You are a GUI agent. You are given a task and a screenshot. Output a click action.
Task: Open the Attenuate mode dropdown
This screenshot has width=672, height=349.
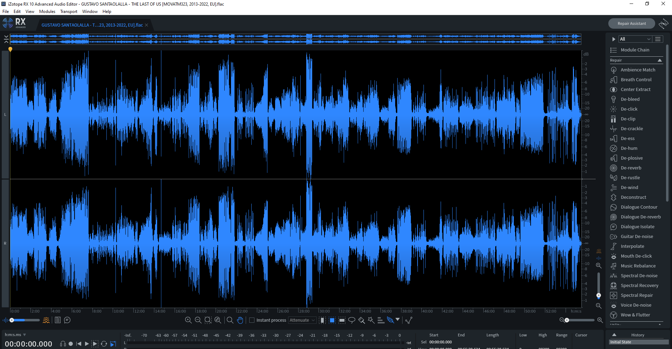click(x=302, y=320)
